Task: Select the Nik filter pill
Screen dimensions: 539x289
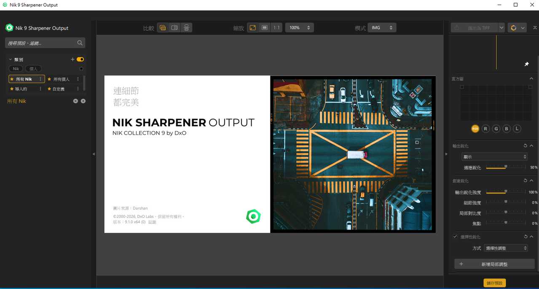Action: pyautogui.click(x=16, y=69)
